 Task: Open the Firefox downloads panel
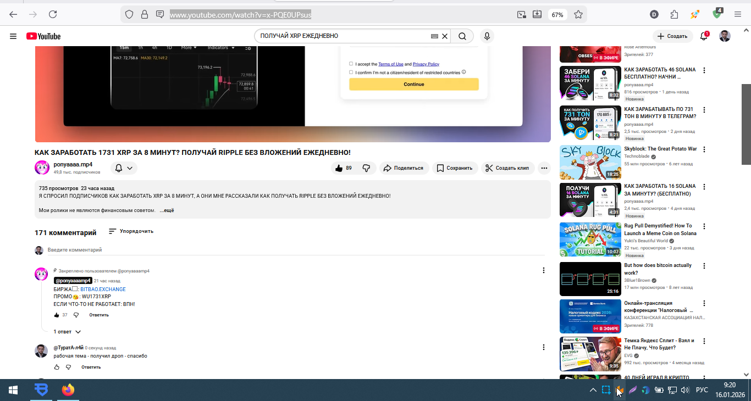pyautogui.click(x=537, y=14)
